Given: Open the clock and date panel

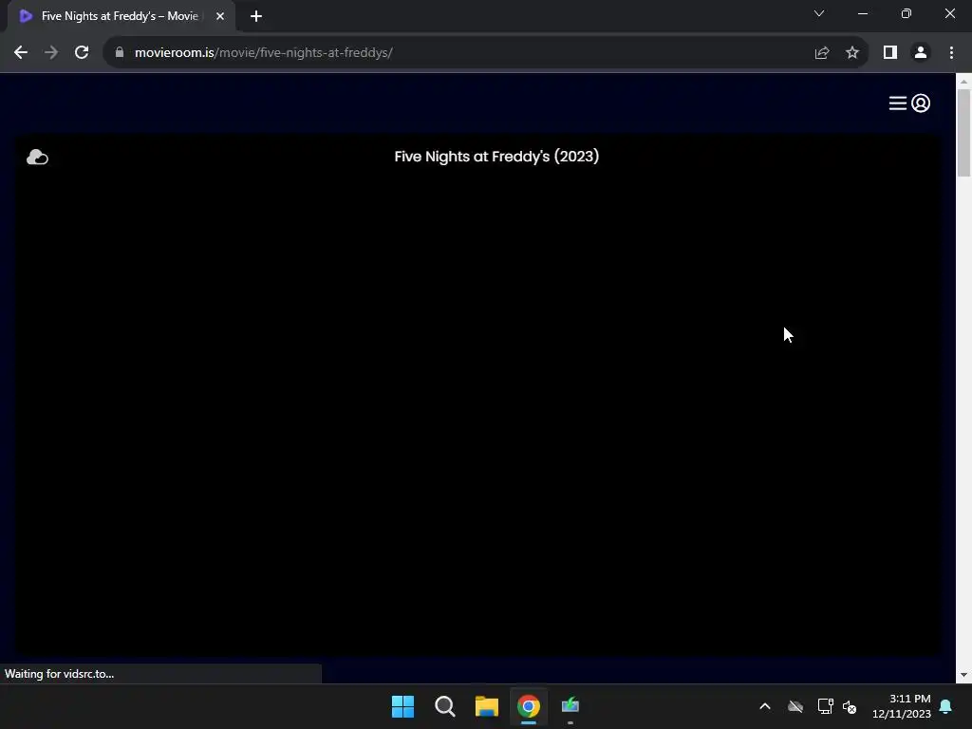Looking at the screenshot, I should (x=902, y=706).
